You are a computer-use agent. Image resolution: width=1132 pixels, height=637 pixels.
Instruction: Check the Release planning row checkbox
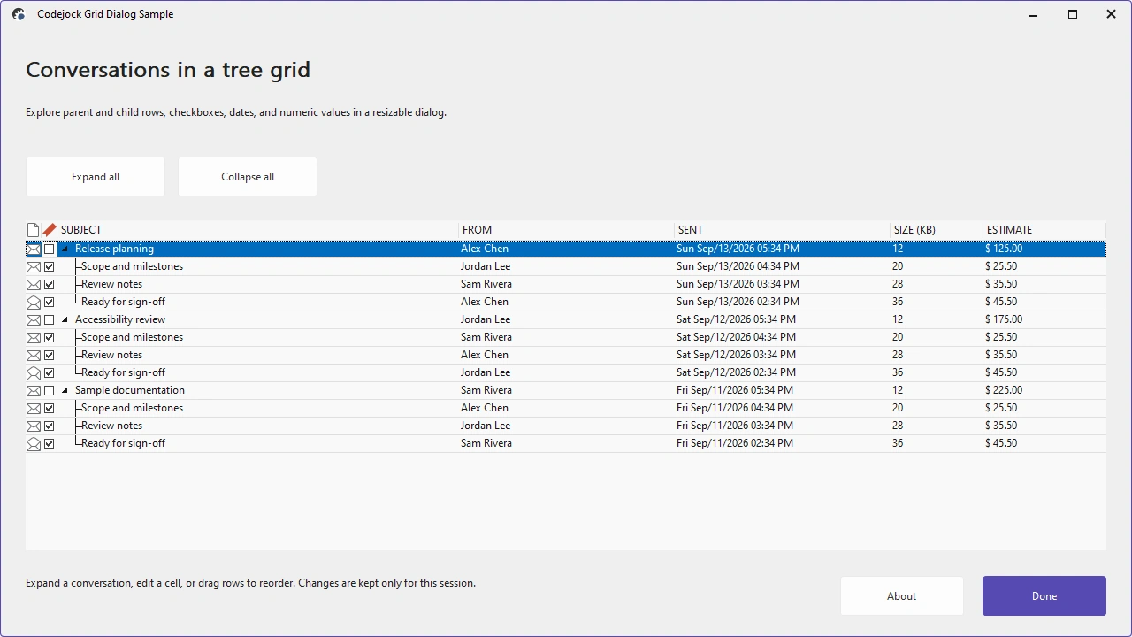pos(50,249)
